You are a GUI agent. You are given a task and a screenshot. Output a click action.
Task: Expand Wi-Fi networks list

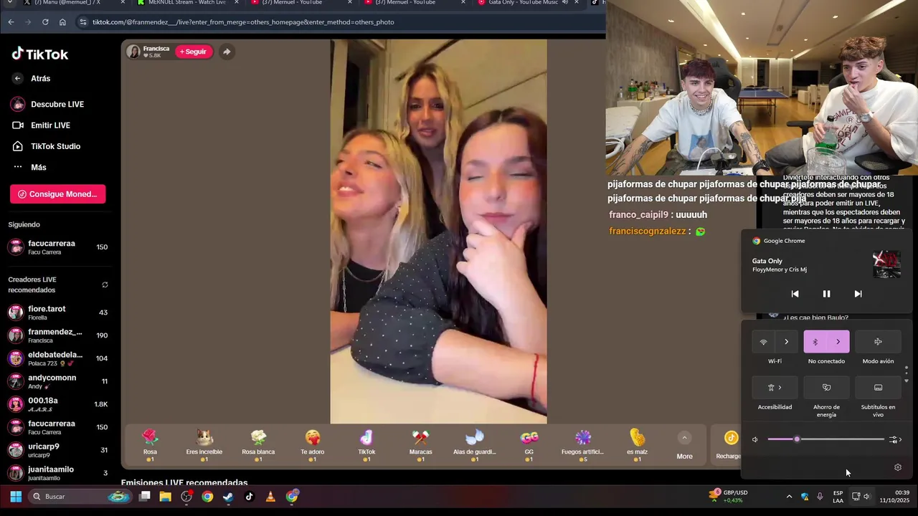pyautogui.click(x=786, y=342)
